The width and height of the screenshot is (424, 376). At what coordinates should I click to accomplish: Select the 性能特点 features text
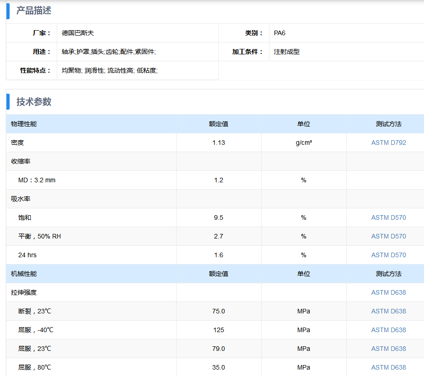[x=110, y=70]
